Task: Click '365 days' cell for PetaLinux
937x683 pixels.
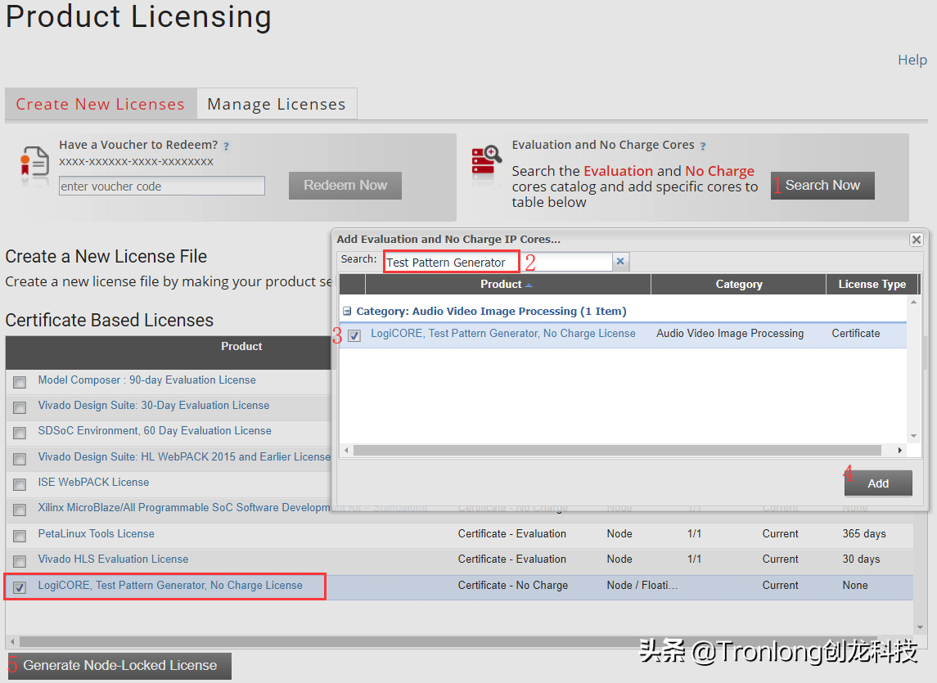Action: click(x=864, y=533)
